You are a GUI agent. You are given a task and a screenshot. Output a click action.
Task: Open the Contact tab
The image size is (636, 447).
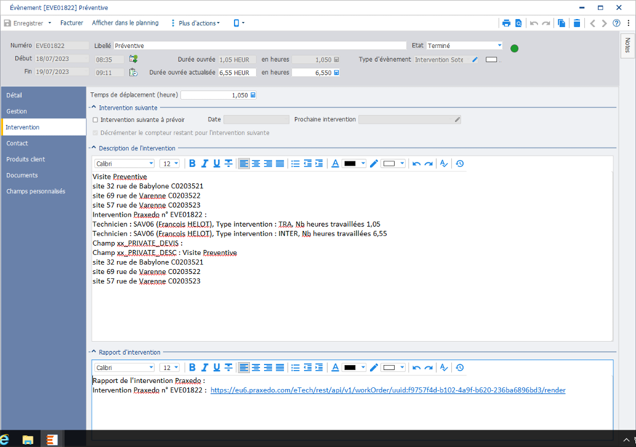(x=44, y=143)
